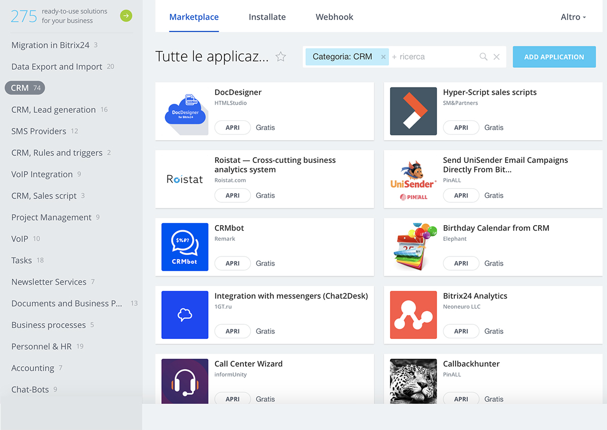
Task: Click the Callbackhunter leopard image
Action: [413, 381]
